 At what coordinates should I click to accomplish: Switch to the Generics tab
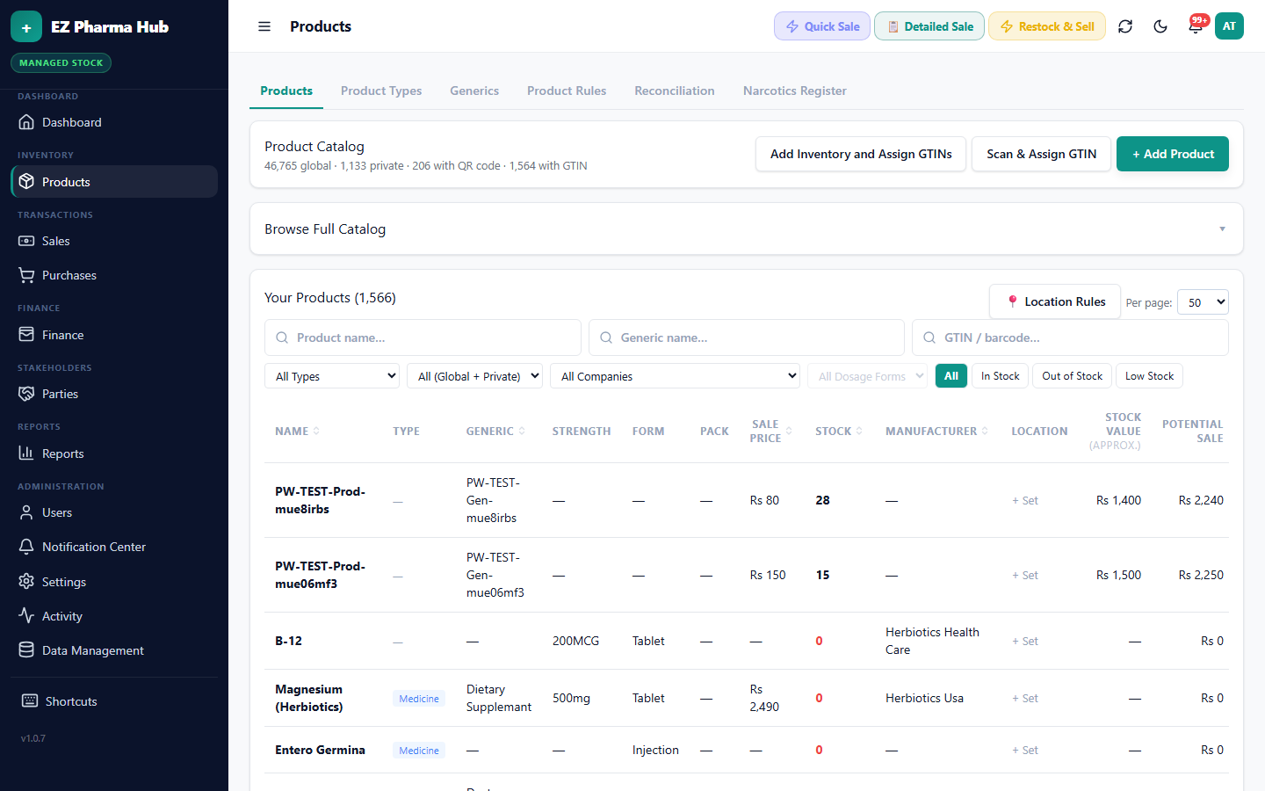(x=474, y=91)
